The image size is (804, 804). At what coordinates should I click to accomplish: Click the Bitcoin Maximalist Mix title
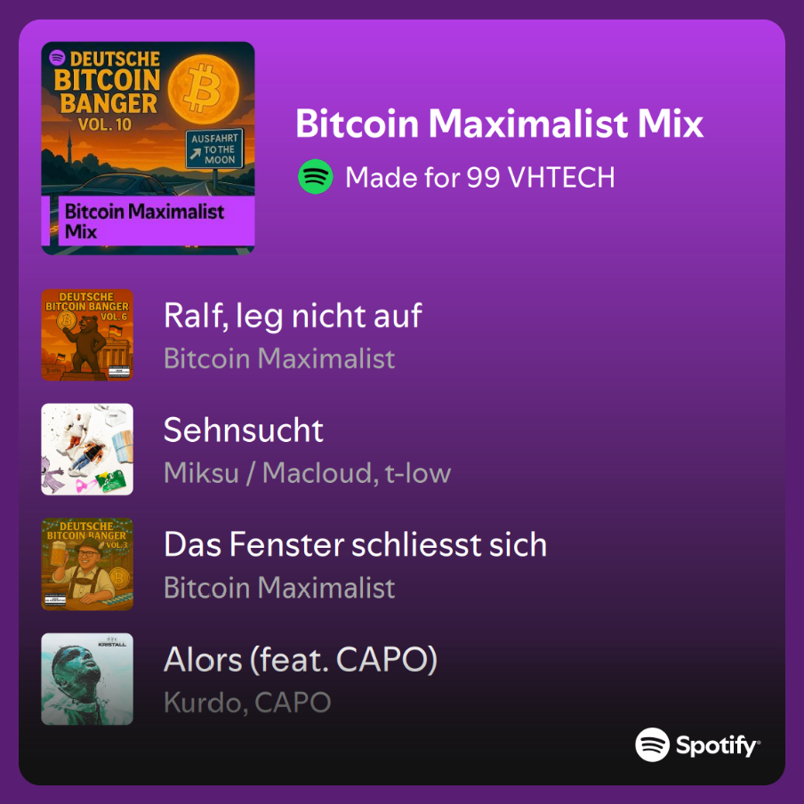[500, 123]
